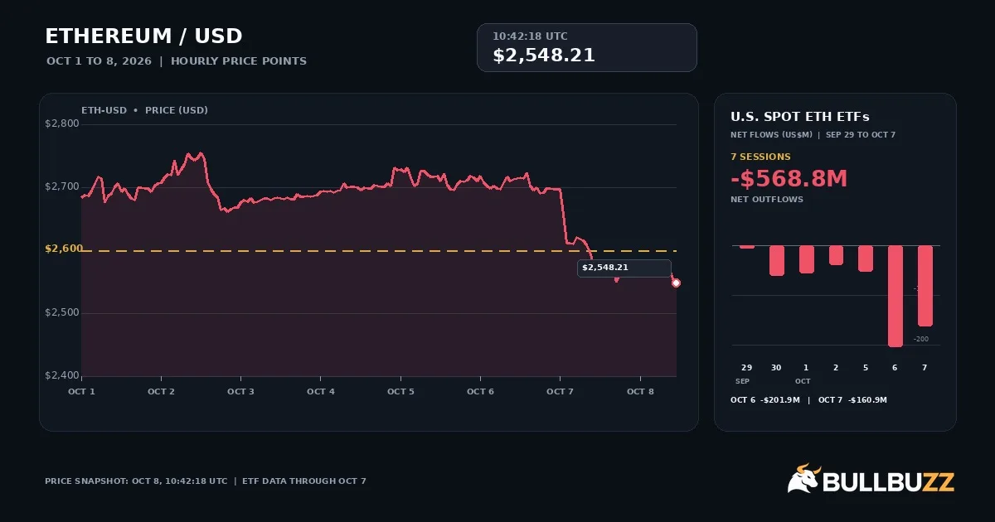Click the Oct 1 ETF flow bar
Image resolution: width=995 pixels, height=522 pixels.
pyautogui.click(x=807, y=259)
